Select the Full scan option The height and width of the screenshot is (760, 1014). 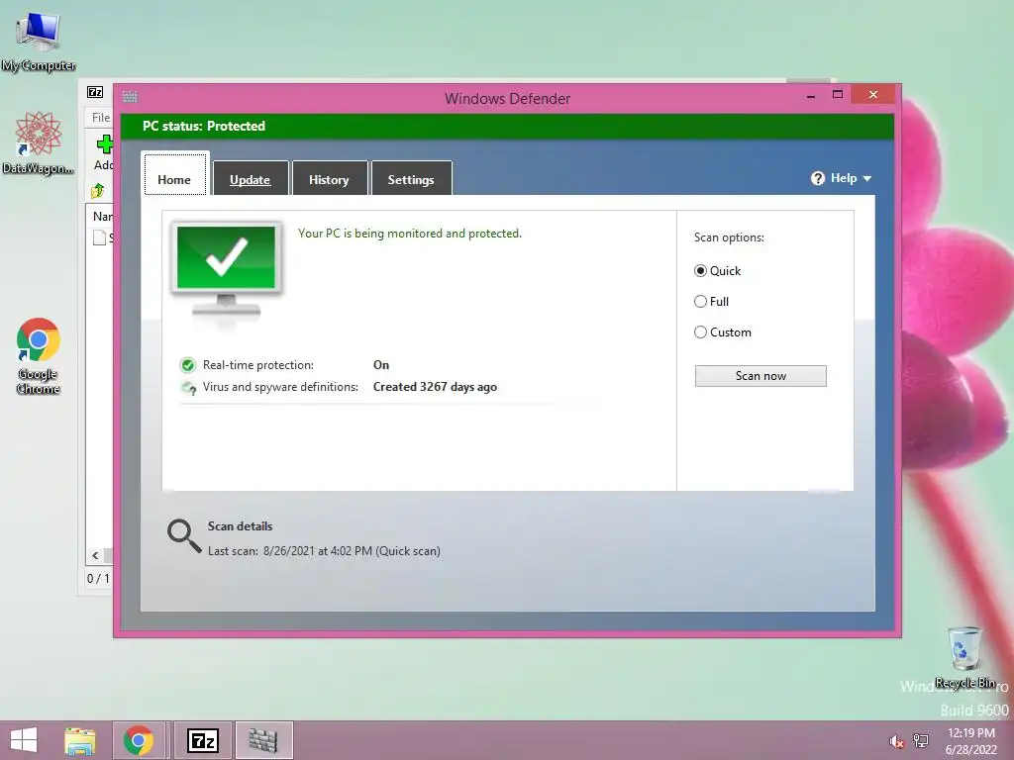click(711, 301)
